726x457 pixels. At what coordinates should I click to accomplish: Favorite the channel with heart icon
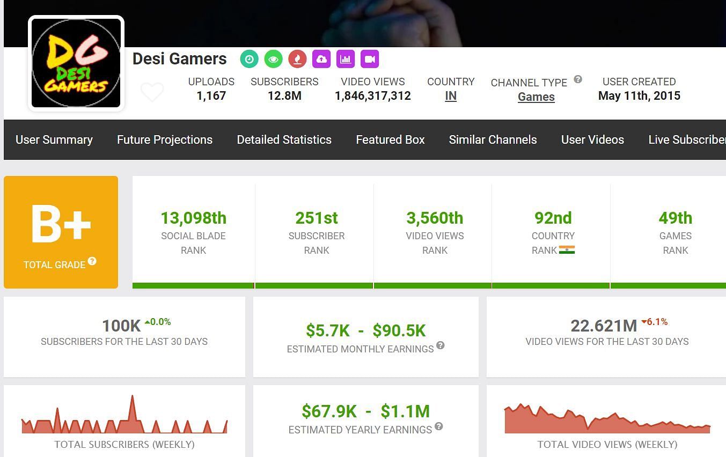[152, 92]
